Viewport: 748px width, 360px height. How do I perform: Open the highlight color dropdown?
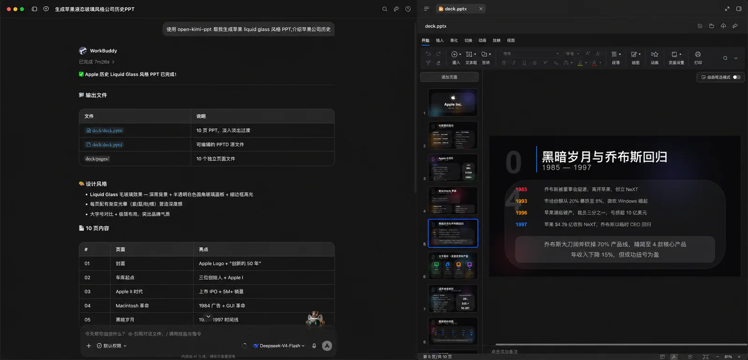[x=582, y=62]
